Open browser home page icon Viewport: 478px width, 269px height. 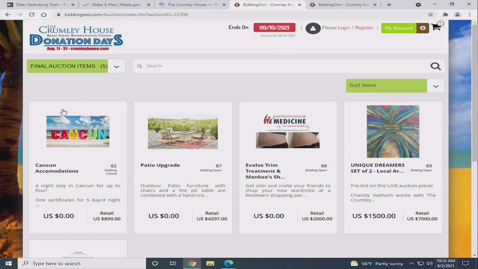tap(44, 15)
